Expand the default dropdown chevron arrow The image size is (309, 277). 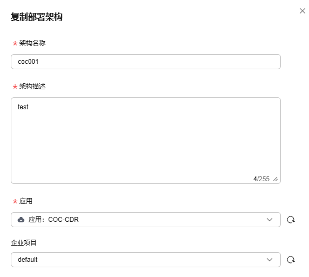pos(270,260)
